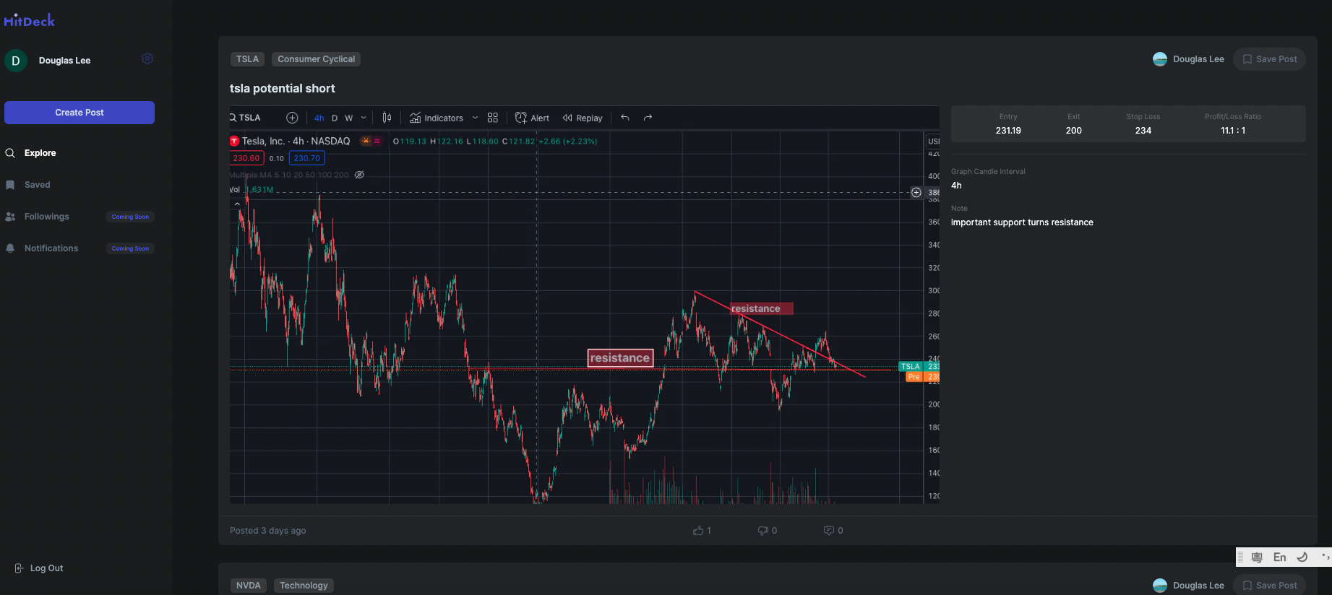Expand the indicators favorites dropdown arrow
Viewport: 1332px width, 595px height.
click(x=475, y=118)
